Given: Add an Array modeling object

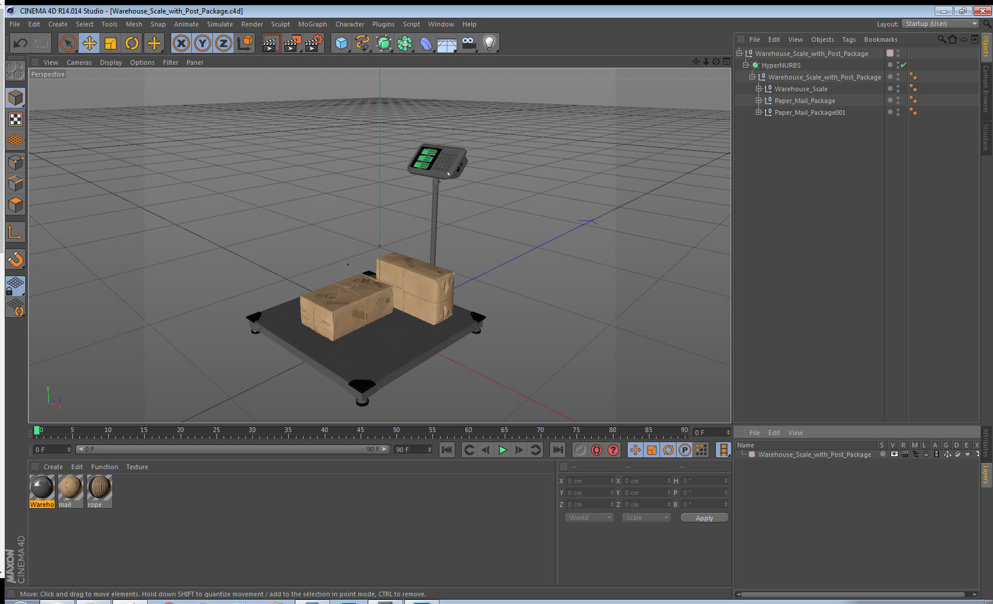Looking at the screenshot, I should coord(405,43).
